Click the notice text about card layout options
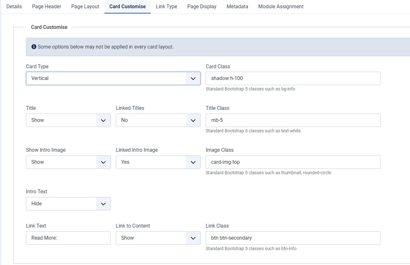410x265 pixels. click(x=106, y=47)
